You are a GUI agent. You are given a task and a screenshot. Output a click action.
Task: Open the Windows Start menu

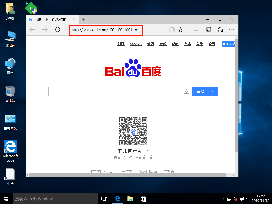6,199
